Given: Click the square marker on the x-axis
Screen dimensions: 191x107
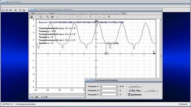Looking at the screenshot, I should point(106,53).
